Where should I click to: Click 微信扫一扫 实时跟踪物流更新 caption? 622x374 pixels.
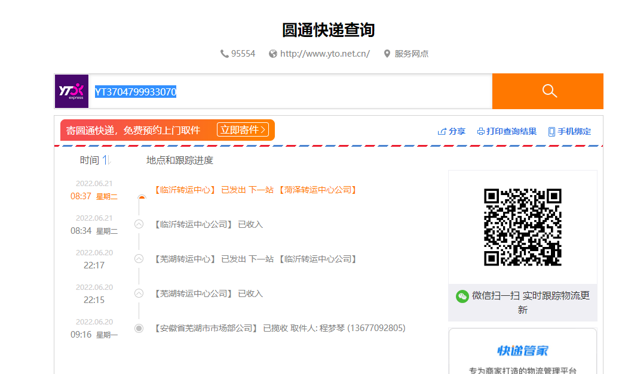(x=531, y=302)
